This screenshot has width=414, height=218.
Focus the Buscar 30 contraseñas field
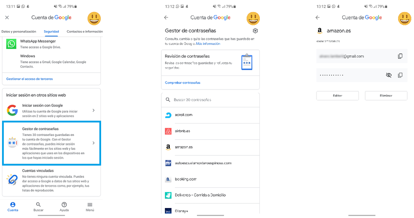pos(211,100)
